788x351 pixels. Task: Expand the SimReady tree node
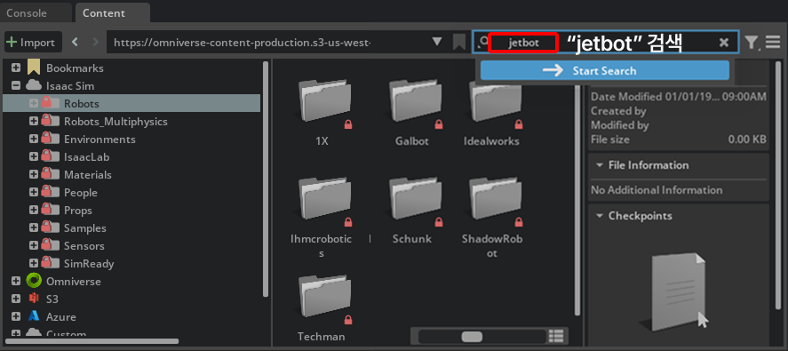coord(34,264)
